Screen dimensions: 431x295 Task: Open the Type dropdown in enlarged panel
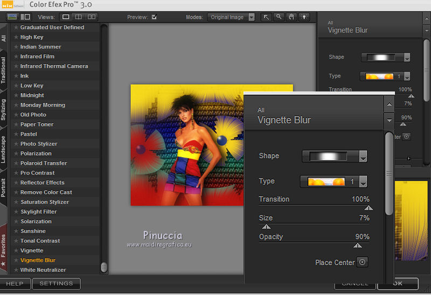[x=363, y=182]
